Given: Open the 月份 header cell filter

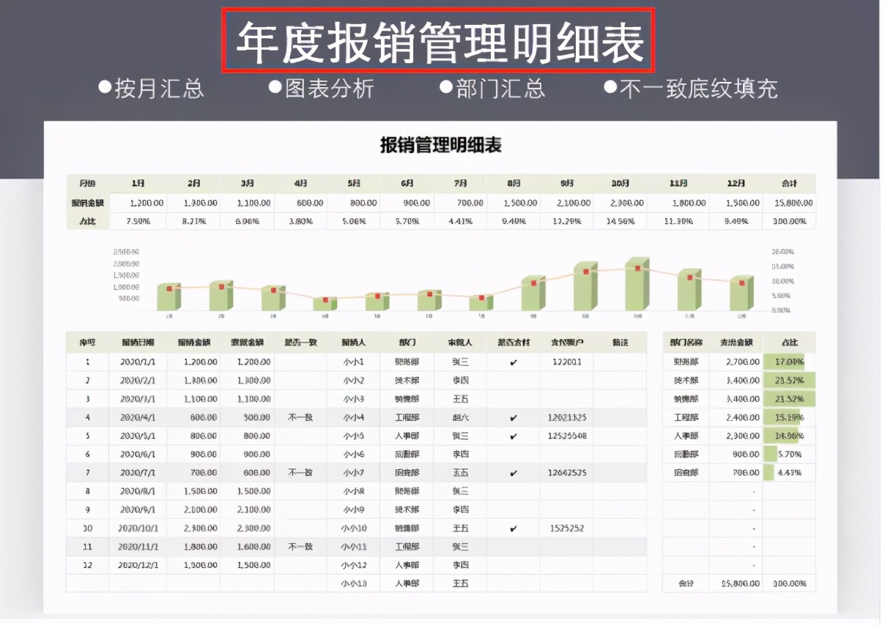Looking at the screenshot, I should 88,184.
